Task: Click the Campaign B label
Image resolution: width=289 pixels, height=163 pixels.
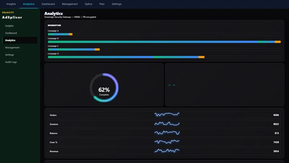Action: click(x=53, y=38)
